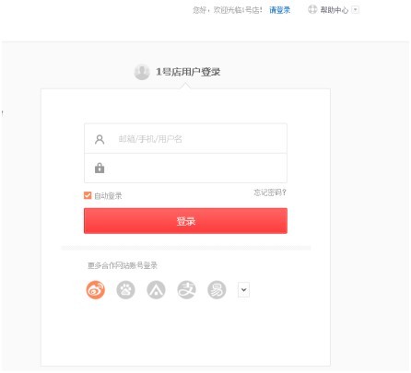411x373 pixels.
Task: Click the red 登录 button
Action: (x=185, y=221)
